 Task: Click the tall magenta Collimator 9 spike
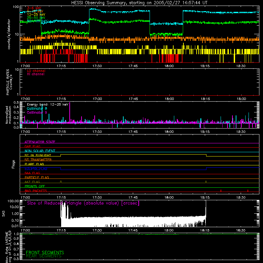pos(70,112)
